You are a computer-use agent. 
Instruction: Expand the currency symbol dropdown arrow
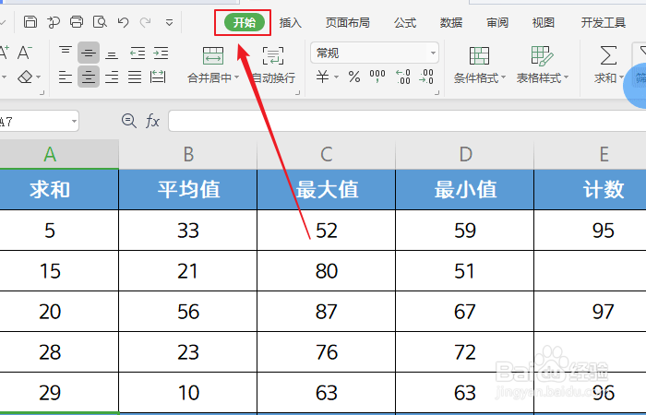(337, 77)
